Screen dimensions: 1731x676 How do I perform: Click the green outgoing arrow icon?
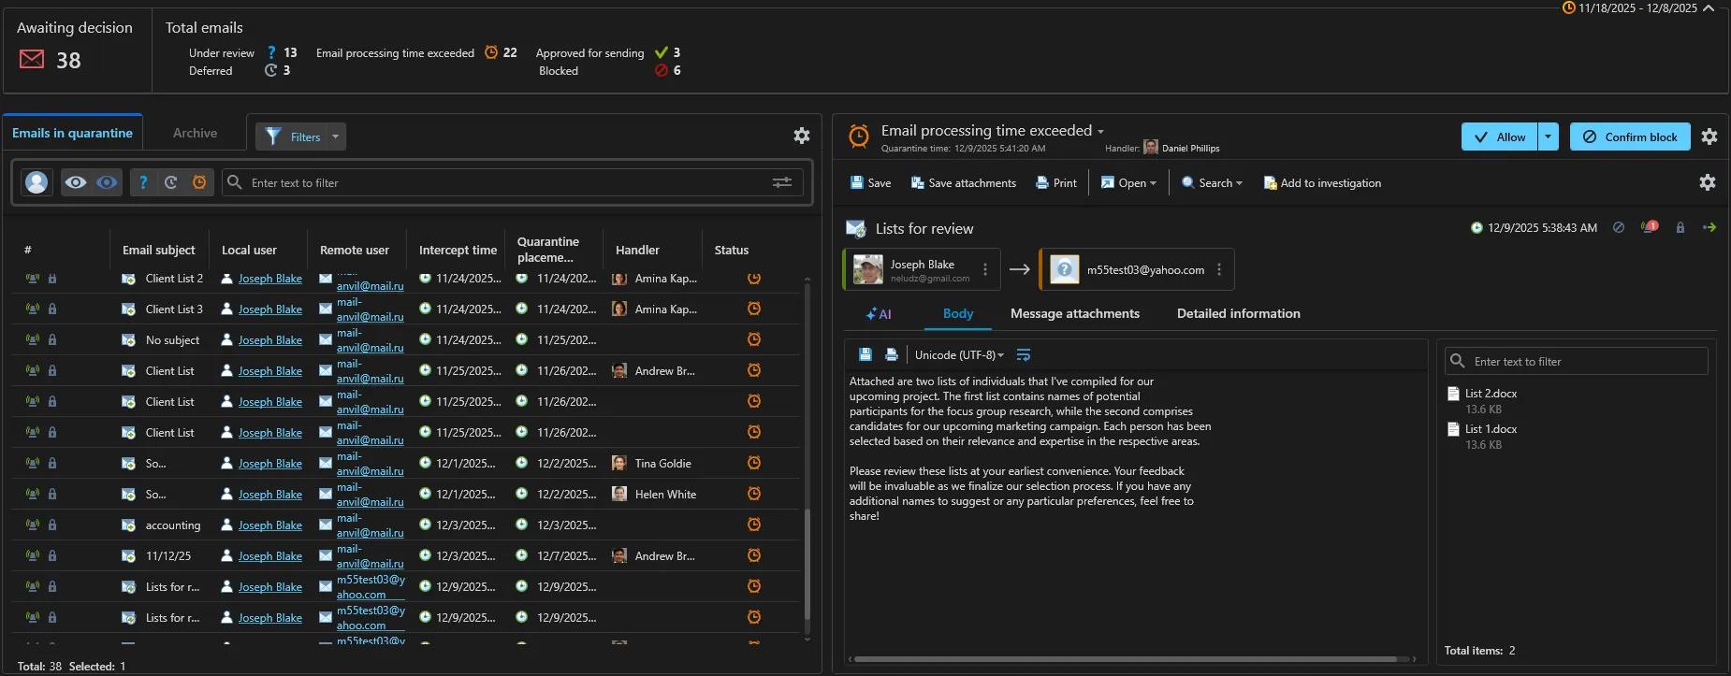click(1709, 227)
